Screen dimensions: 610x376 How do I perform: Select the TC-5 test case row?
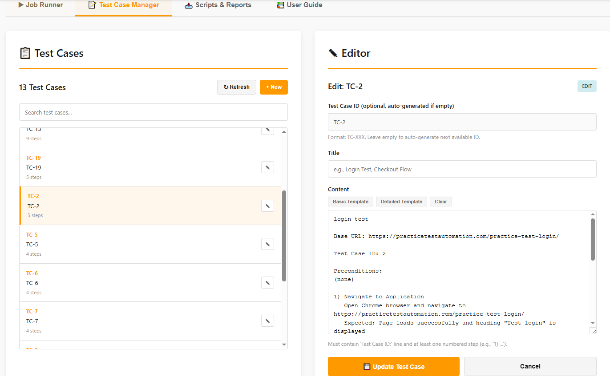[x=150, y=244]
